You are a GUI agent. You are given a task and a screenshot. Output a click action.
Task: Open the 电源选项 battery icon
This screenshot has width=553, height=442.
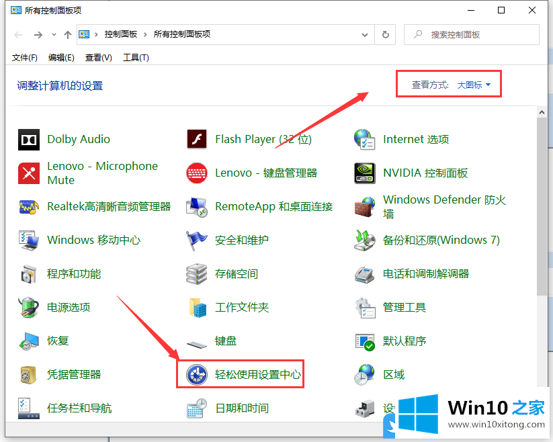pyautogui.click(x=29, y=308)
